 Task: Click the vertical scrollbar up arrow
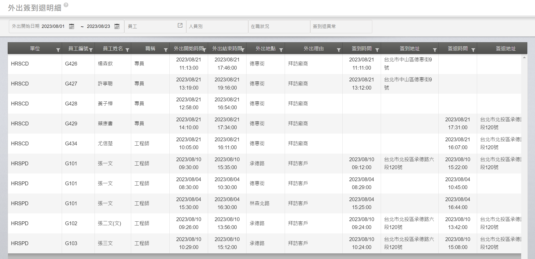click(524, 58)
